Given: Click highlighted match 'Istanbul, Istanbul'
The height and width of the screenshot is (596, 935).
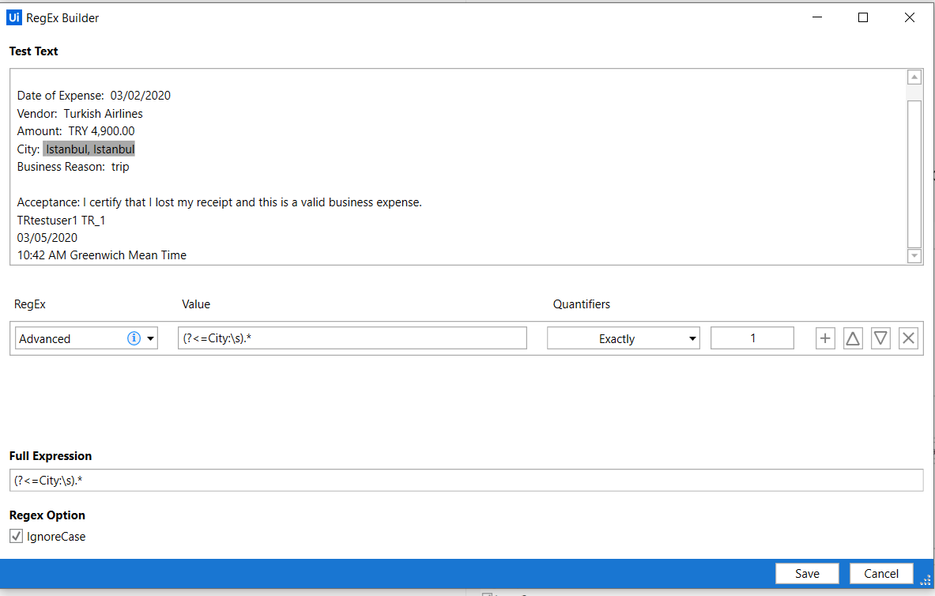Looking at the screenshot, I should 89,149.
